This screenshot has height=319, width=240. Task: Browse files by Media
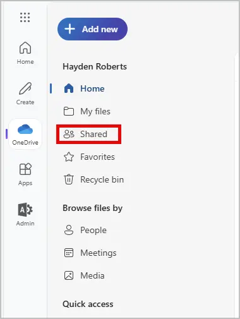84,275
